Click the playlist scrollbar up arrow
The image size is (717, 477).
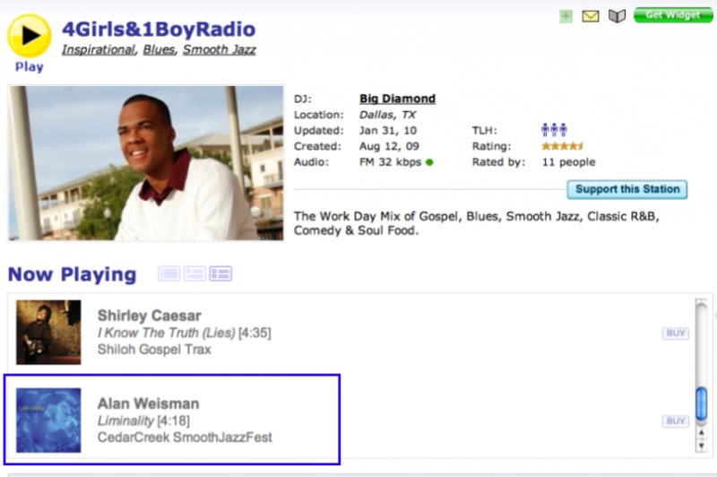pos(701,433)
